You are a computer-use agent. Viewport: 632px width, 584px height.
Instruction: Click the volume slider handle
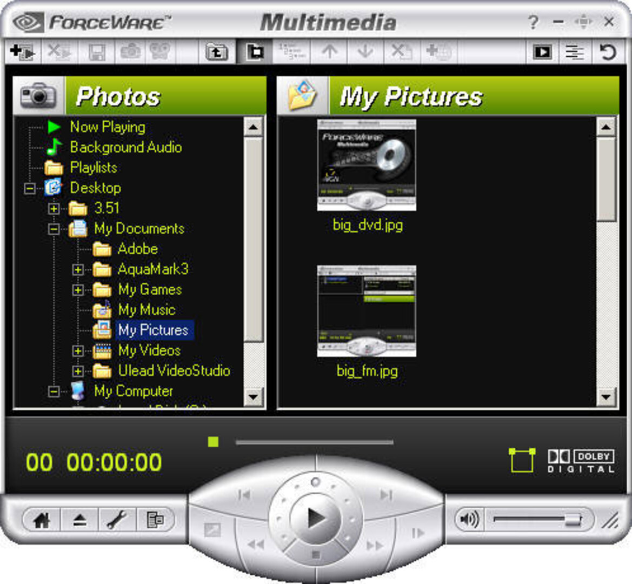pos(573,520)
